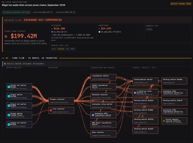Select the Bitget hot wallet 0x97b9 node
This screenshot has width=193, height=143.
(x=19, y=124)
